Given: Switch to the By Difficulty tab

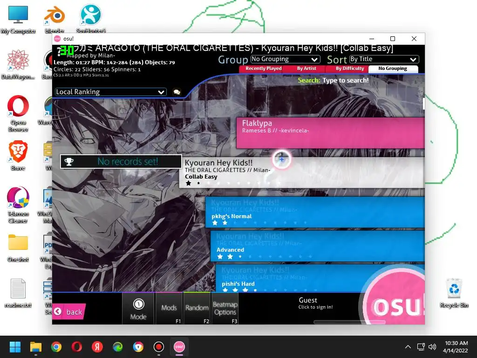Looking at the screenshot, I should [349, 69].
